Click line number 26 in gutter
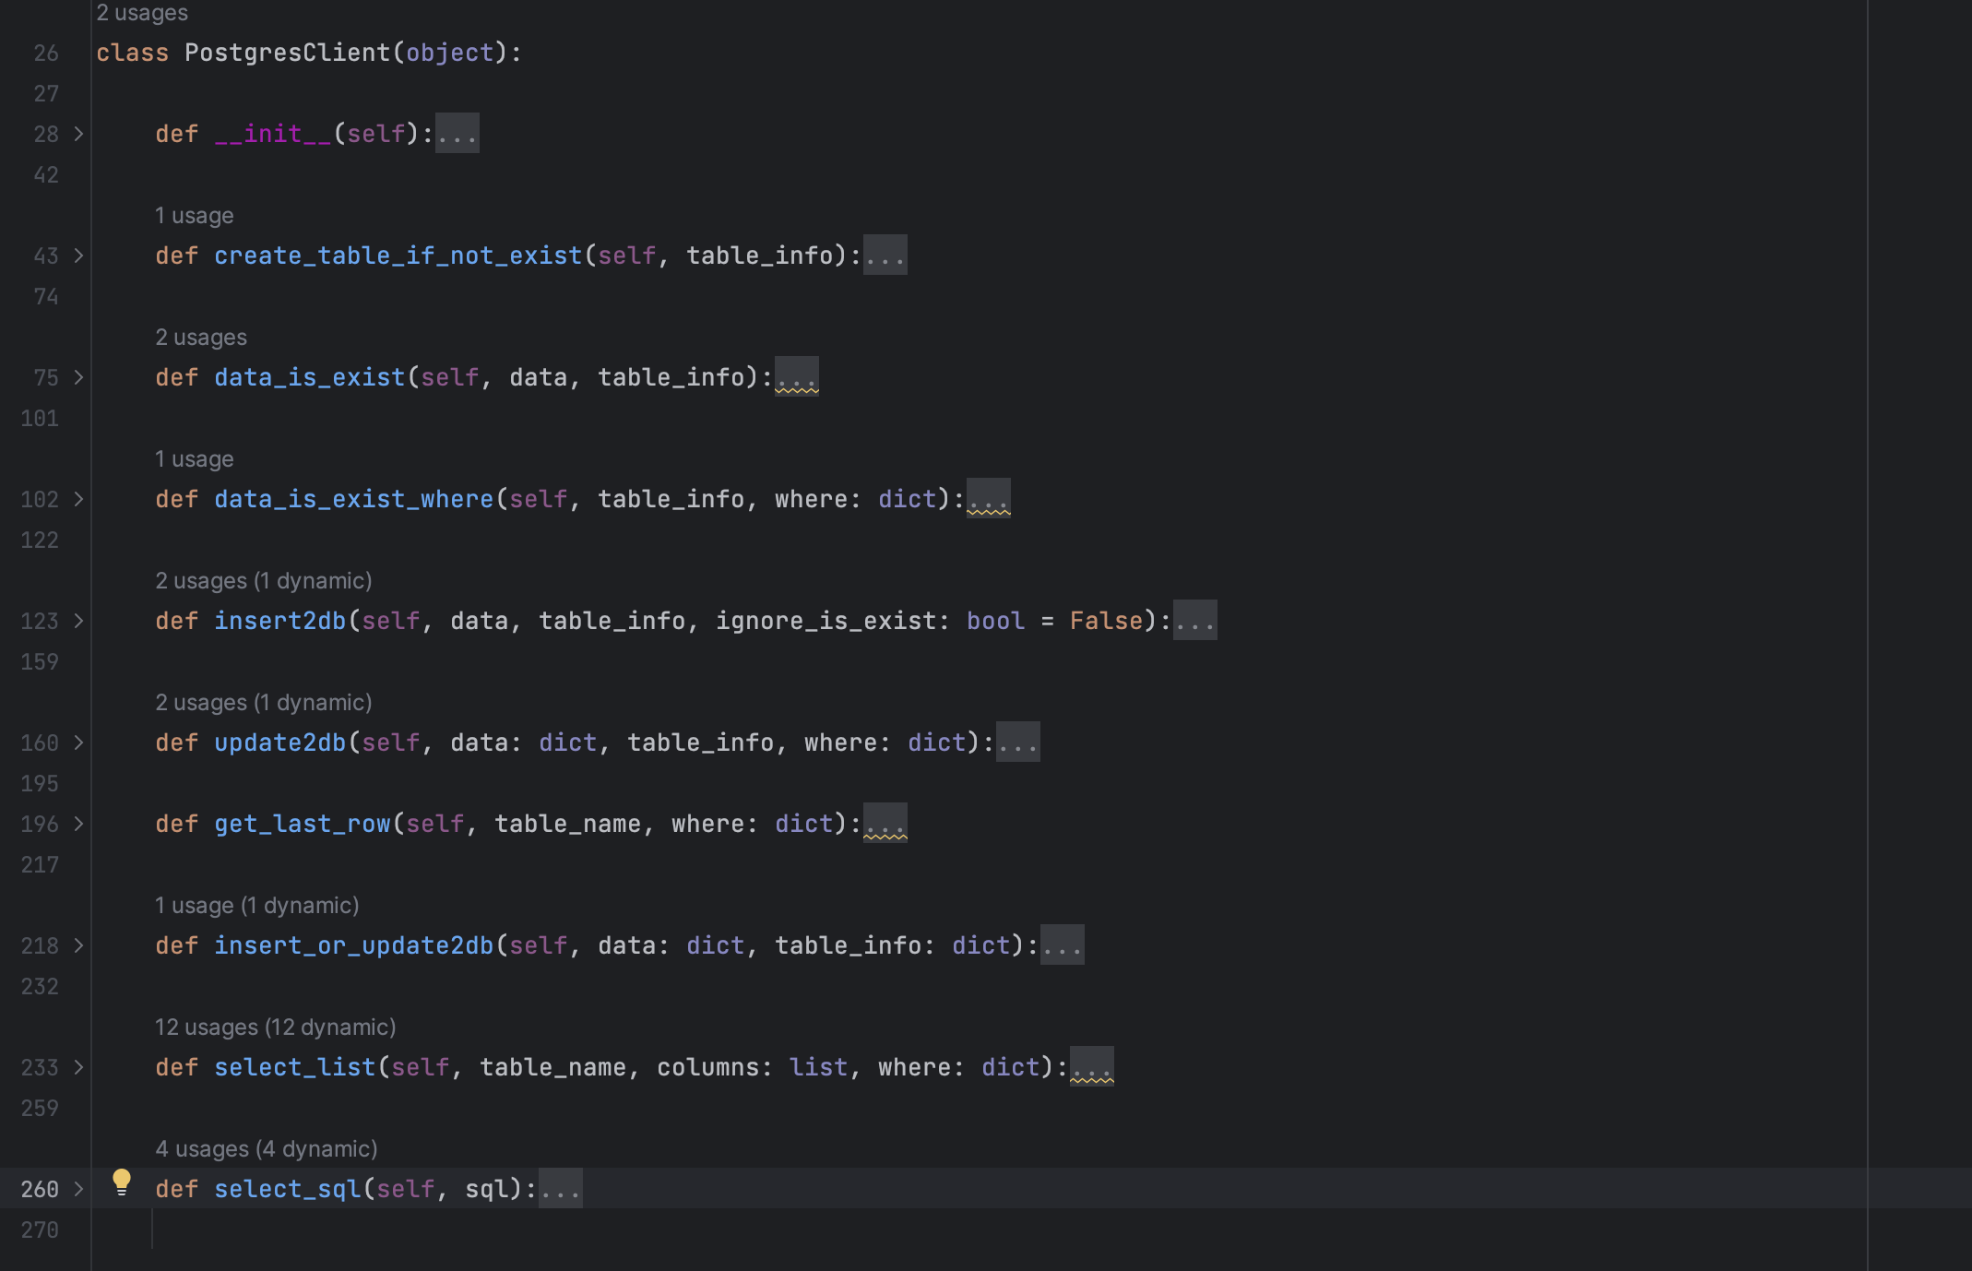This screenshot has width=1972, height=1271. pos(46,53)
